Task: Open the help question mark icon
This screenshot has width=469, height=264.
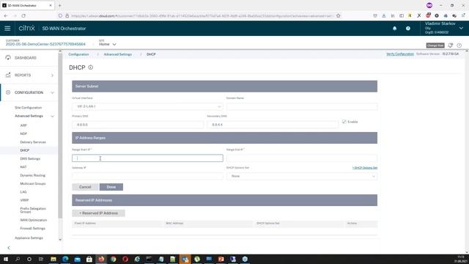Action: tap(408, 29)
